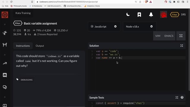Switch to the Output tab
190x107 pixels.
40,46
